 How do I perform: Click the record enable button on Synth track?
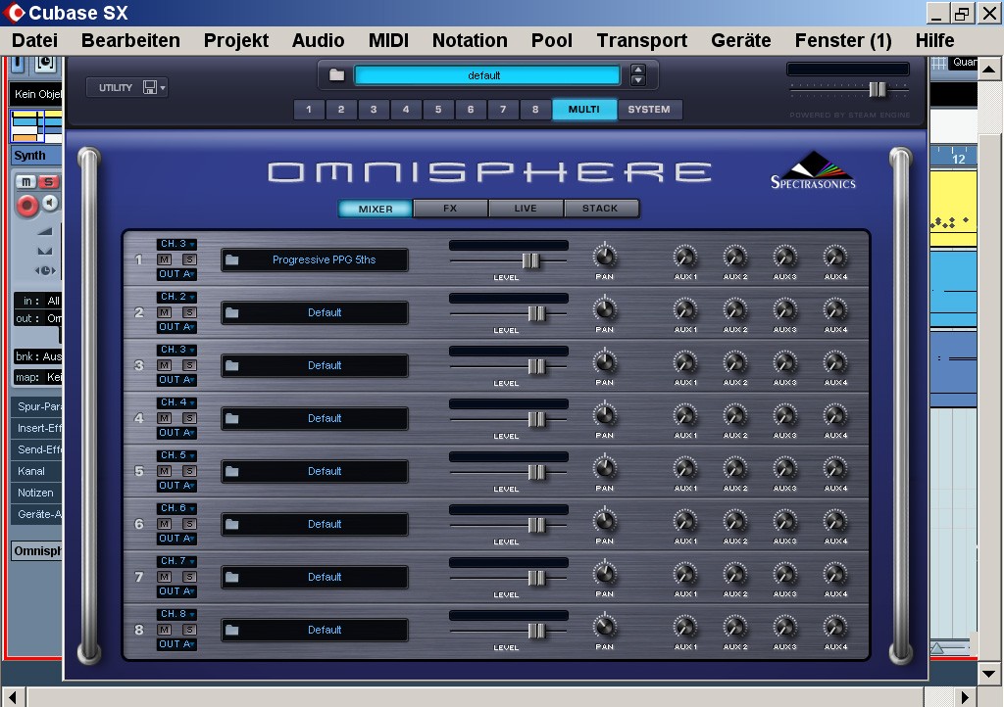pos(26,206)
